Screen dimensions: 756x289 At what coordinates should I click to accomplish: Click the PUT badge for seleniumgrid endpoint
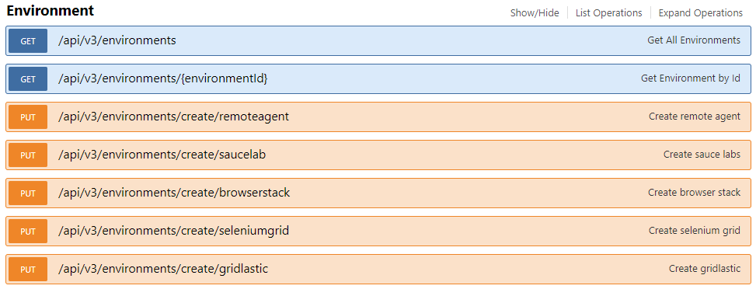(x=28, y=232)
